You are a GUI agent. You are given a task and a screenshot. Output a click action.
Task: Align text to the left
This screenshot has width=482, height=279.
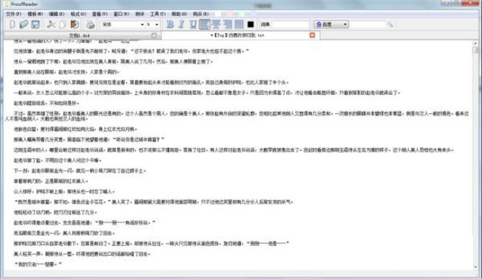point(204,24)
